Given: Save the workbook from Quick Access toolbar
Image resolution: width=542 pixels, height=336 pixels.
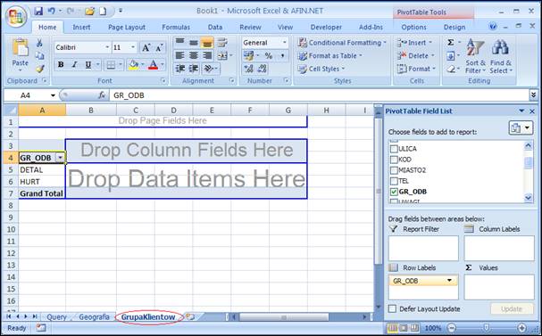Looking at the screenshot, I should tap(38, 12).
